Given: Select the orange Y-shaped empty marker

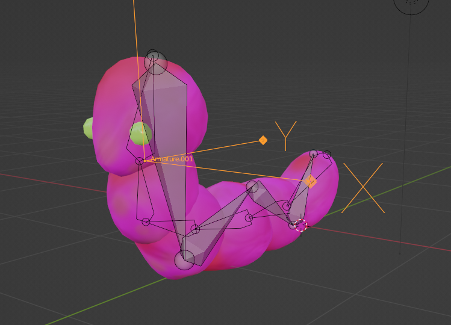Looking at the screenshot, I should click(285, 135).
